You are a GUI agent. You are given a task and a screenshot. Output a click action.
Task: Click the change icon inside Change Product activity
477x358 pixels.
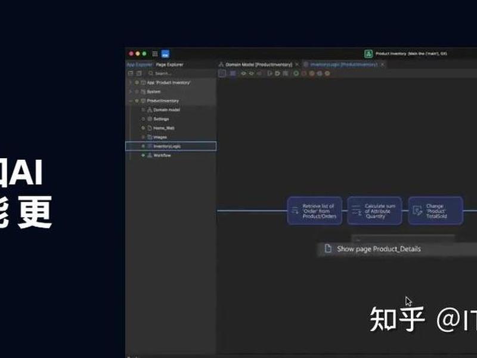point(417,211)
